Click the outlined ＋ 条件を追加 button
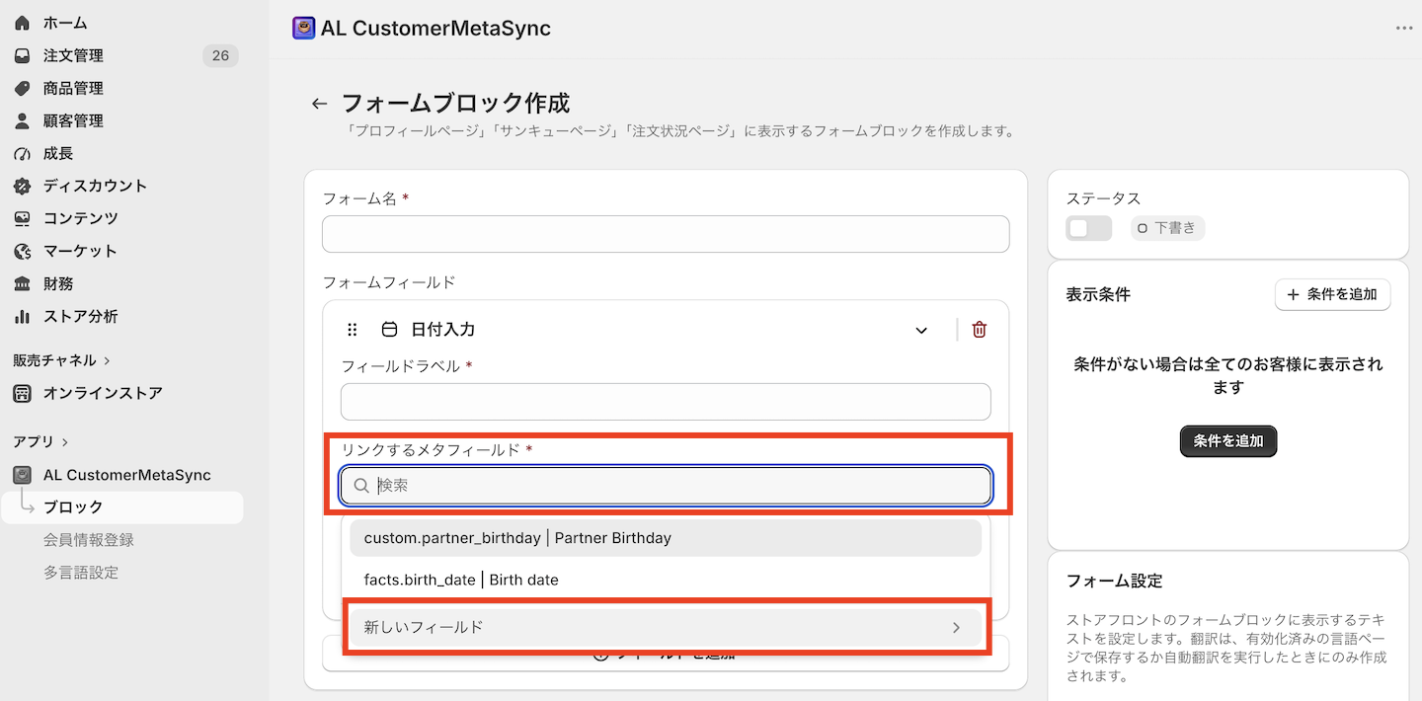Viewport: 1422px width, 701px height. 1332,294
